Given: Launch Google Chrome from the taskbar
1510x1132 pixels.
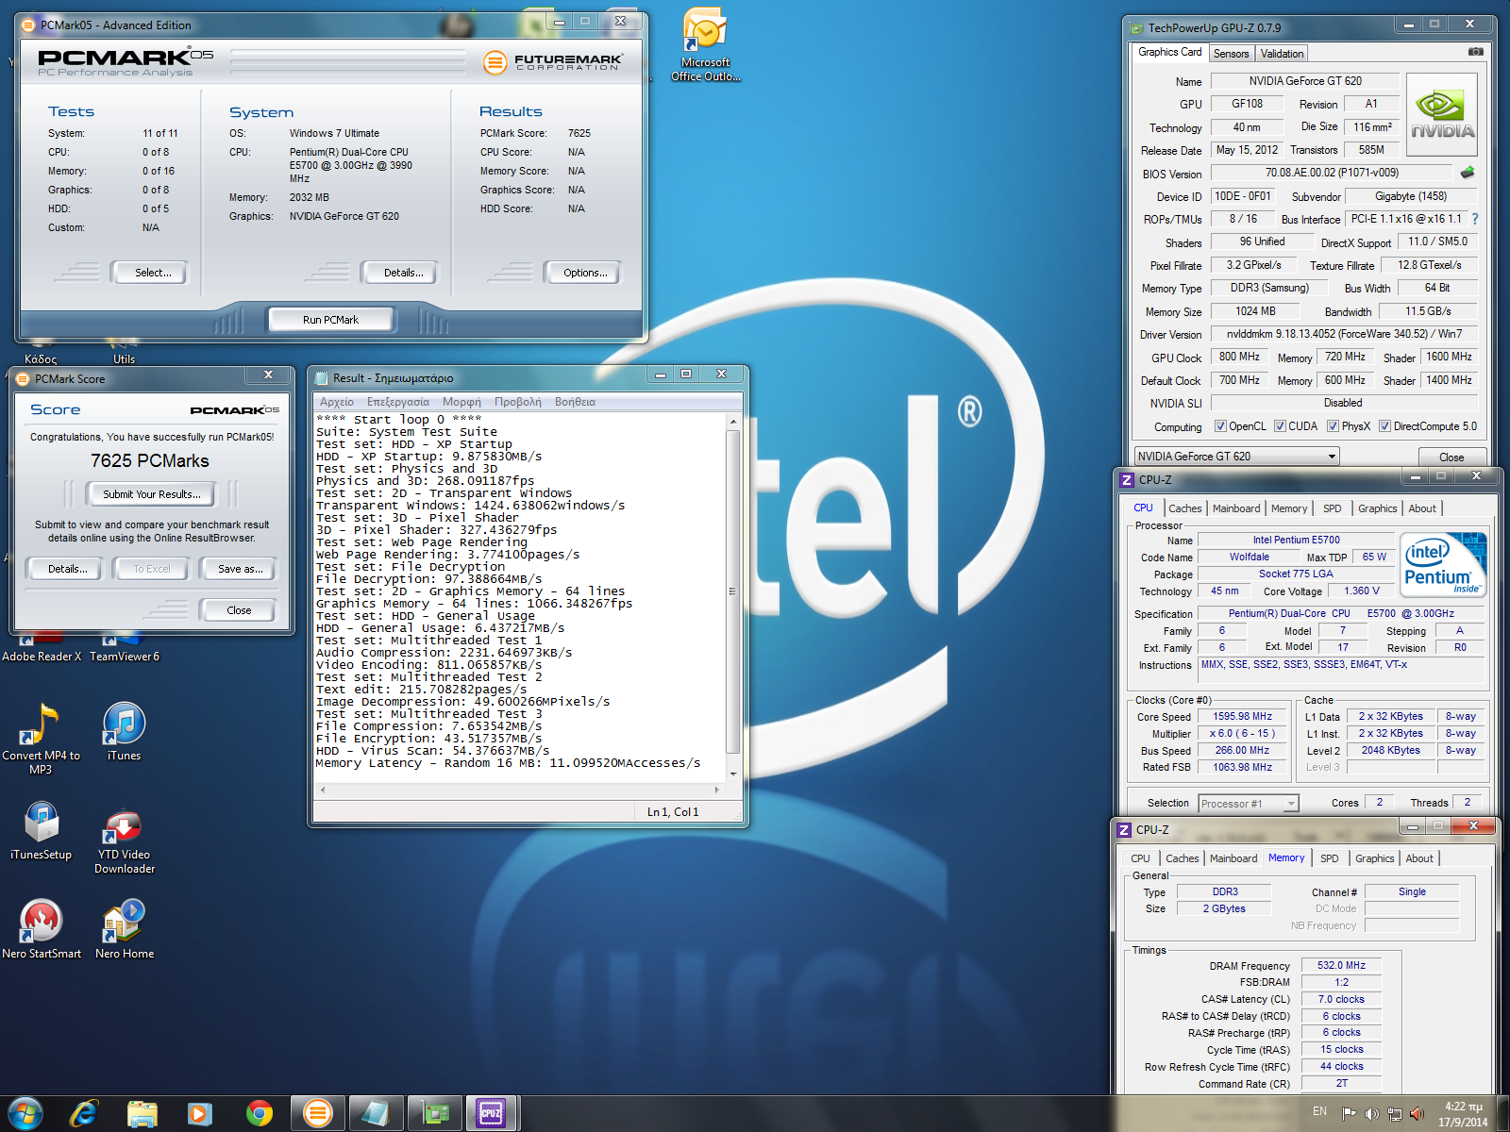Looking at the screenshot, I should (259, 1114).
